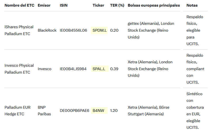Click the 'Emisor' column header
Screen dimensions: 211x131
click(44, 5)
